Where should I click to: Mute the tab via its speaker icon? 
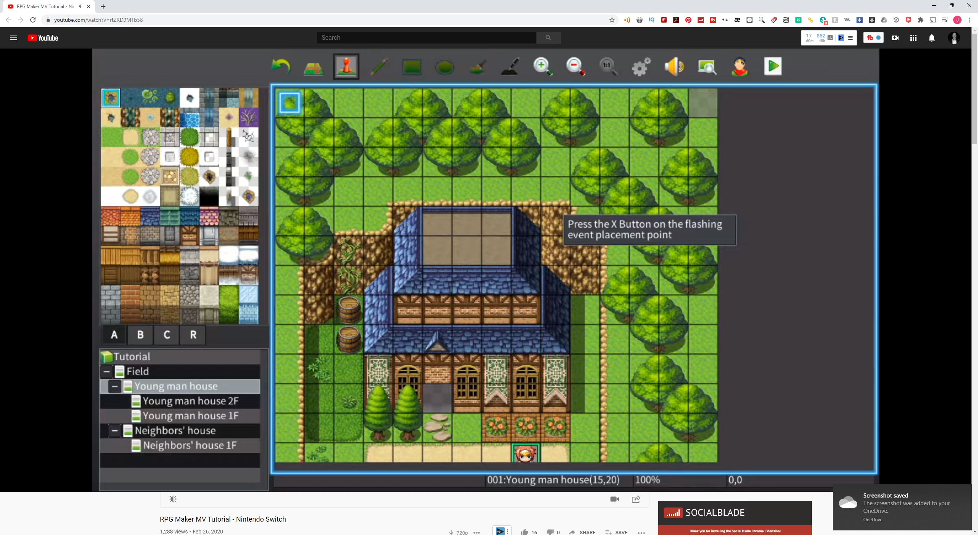coord(80,6)
